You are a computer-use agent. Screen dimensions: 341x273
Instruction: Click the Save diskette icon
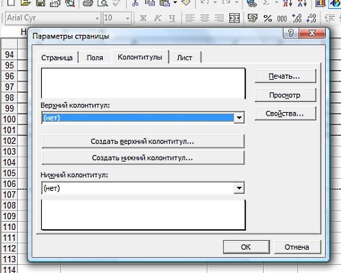pos(40,3)
